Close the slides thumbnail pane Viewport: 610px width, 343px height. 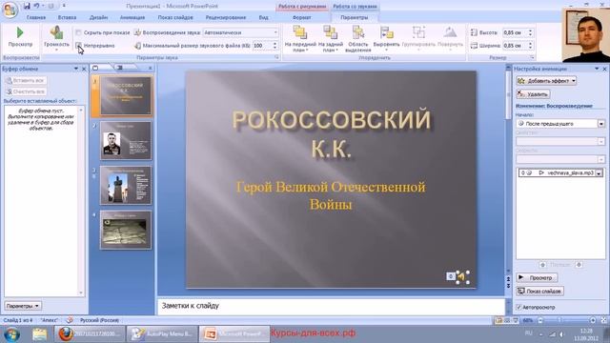tap(151, 68)
